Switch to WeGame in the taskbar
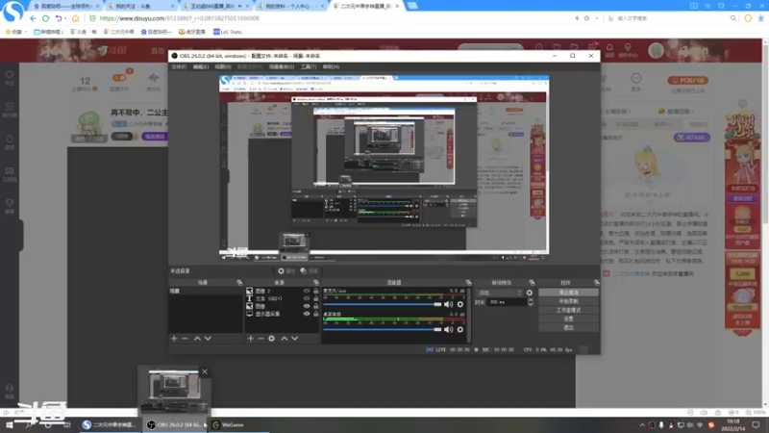 tap(228, 424)
